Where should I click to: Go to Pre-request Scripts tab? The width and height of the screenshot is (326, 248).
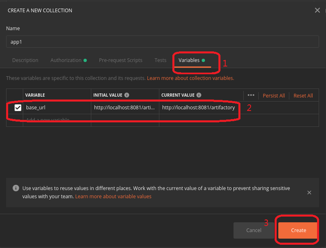pos(121,60)
